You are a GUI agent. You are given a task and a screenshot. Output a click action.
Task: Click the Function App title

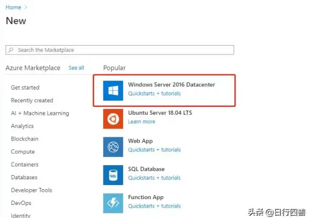coord(146,197)
